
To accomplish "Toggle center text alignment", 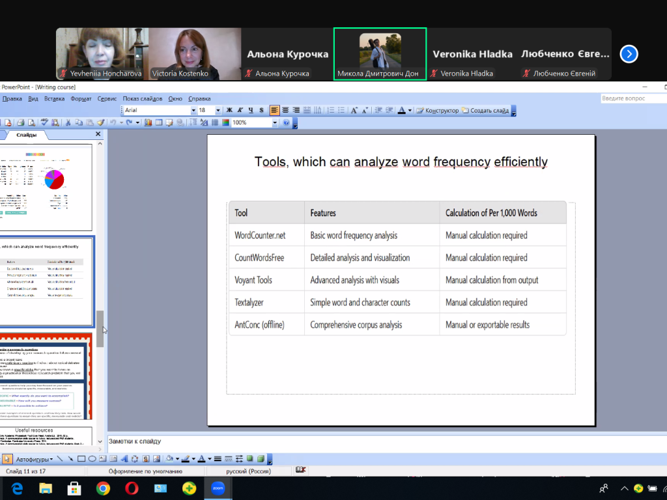I will click(x=285, y=110).
